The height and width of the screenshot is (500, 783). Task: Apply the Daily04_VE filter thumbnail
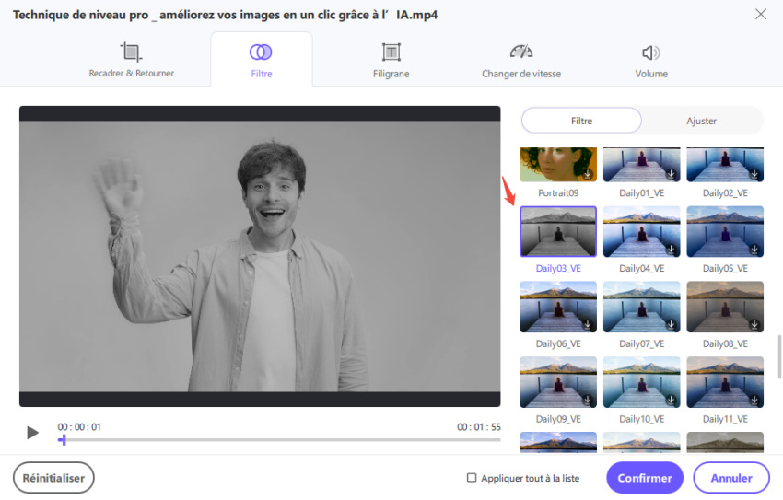coord(642,231)
